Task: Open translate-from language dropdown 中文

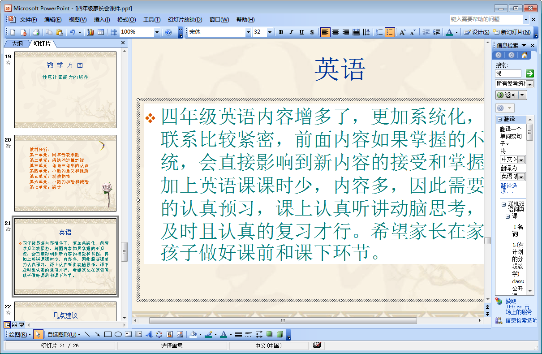Action: (521, 160)
